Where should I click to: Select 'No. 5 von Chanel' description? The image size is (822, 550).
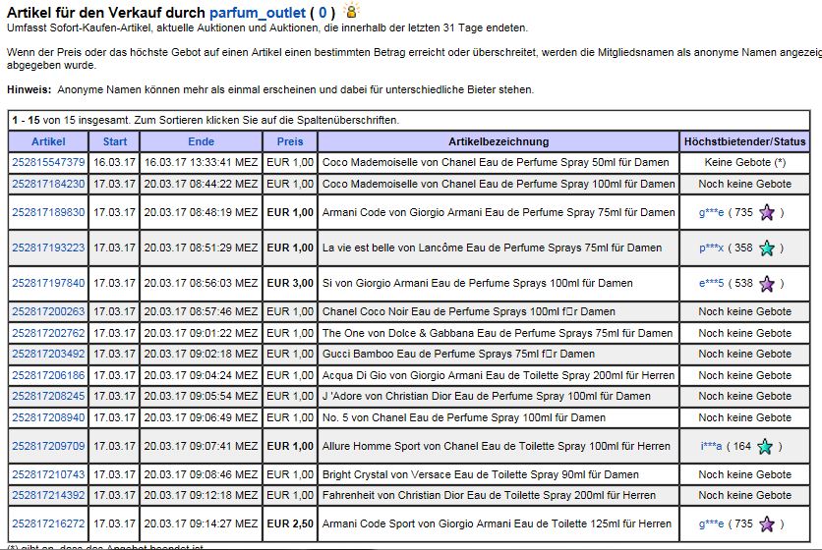[463, 418]
